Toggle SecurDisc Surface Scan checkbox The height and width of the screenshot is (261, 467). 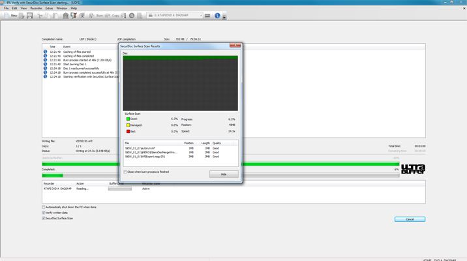coord(44,219)
